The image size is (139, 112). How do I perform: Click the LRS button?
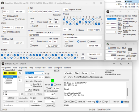click(21, 94)
